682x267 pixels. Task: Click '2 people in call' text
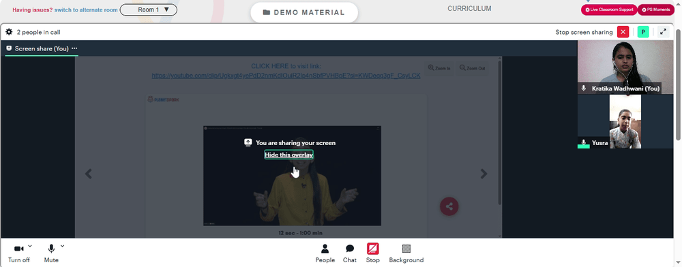click(x=38, y=32)
